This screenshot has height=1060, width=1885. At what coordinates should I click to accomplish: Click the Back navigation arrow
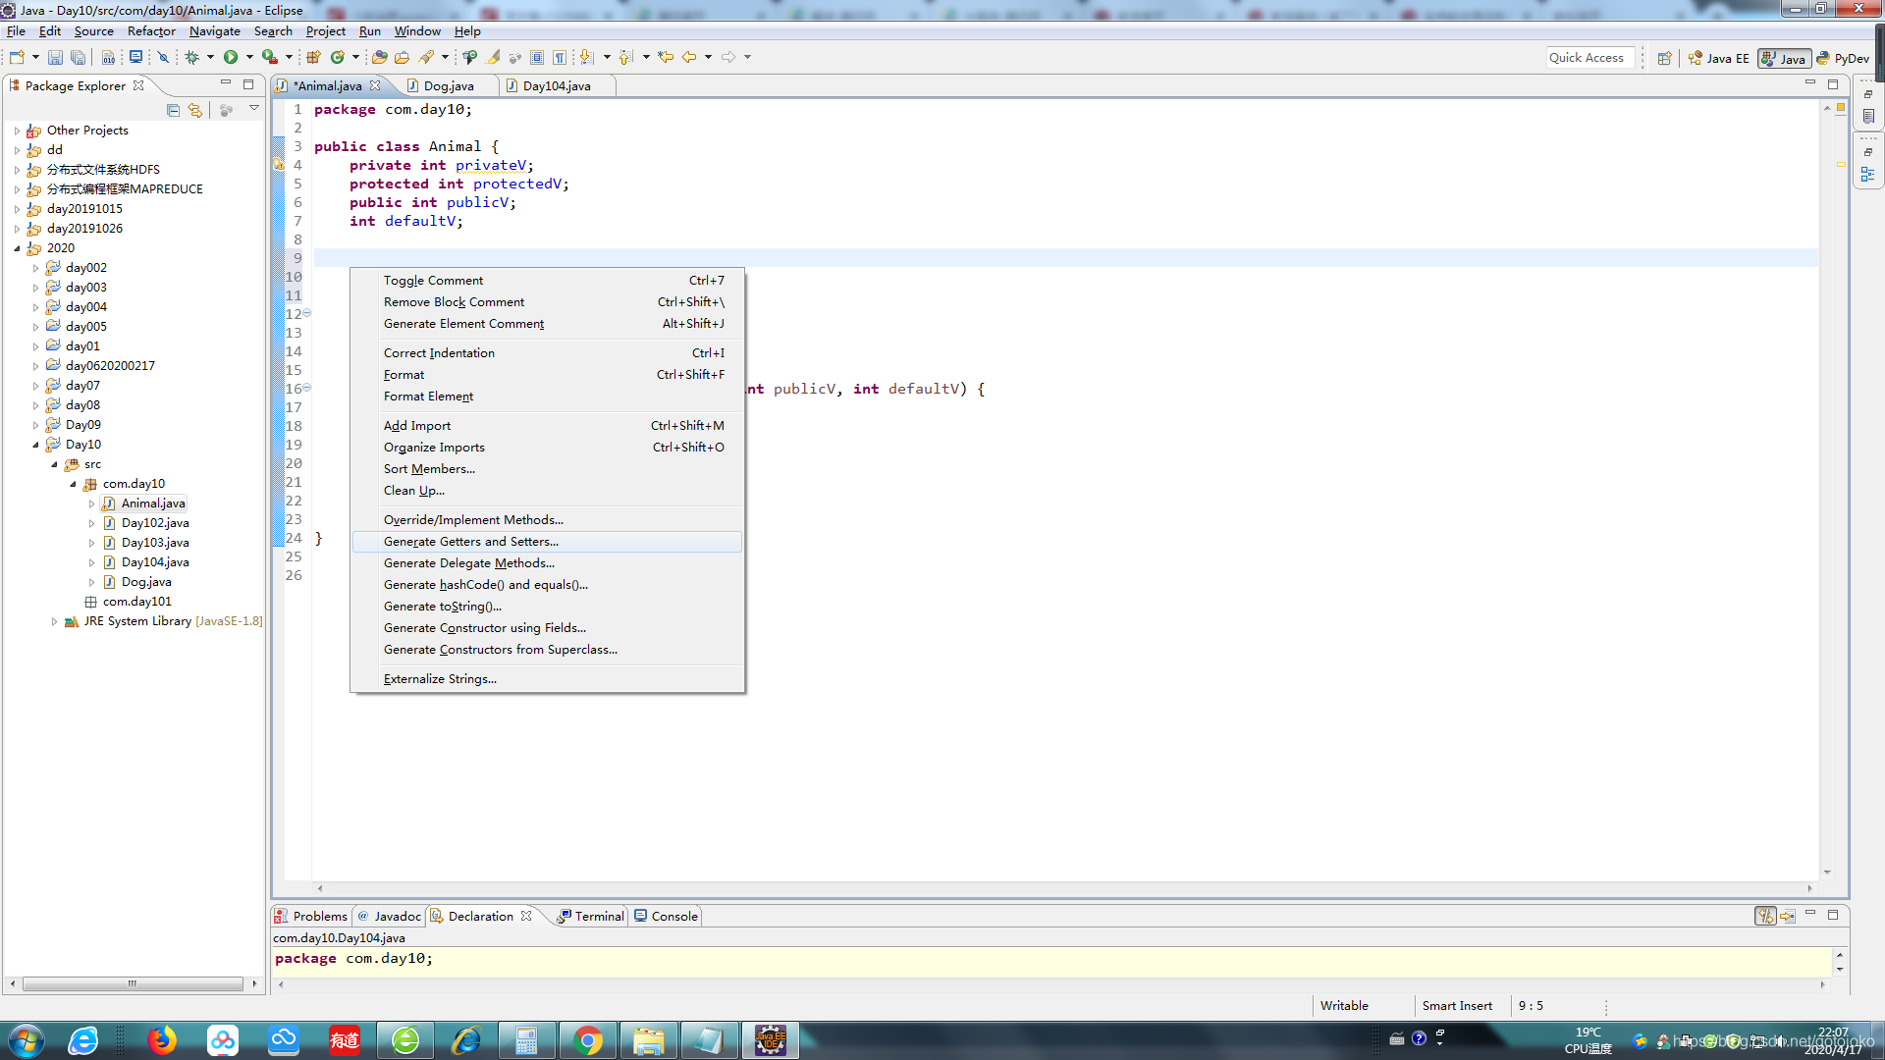(689, 57)
